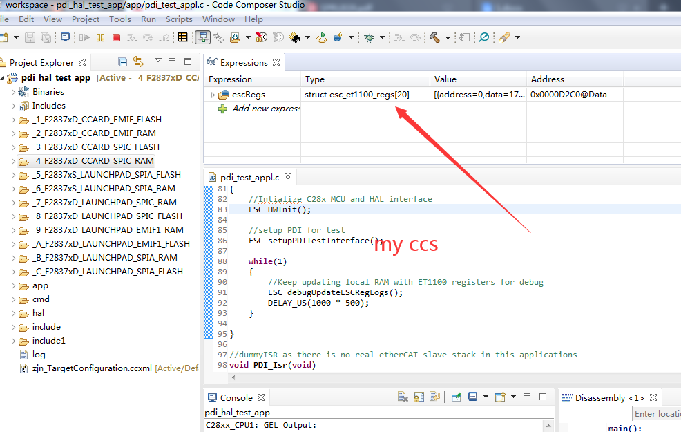The image size is (681, 432).
Task: Click the Build hammer icon
Action: (434, 37)
